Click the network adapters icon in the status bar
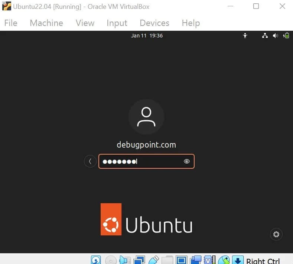 140,260
